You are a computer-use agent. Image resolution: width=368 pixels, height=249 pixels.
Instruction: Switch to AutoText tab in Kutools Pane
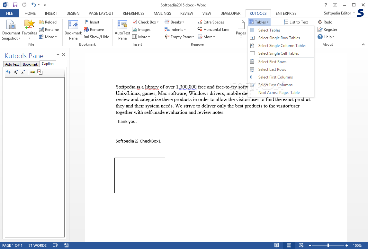pyautogui.click(x=12, y=64)
